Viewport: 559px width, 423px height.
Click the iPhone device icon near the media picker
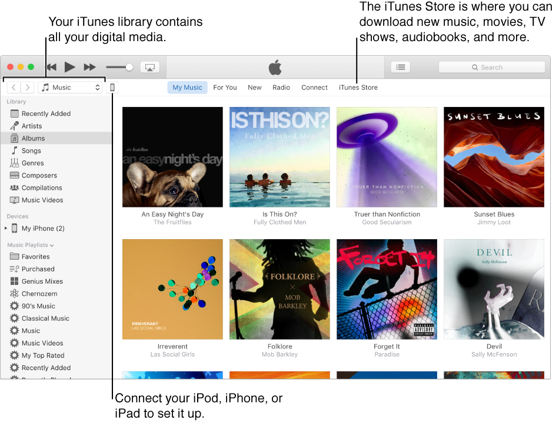click(112, 87)
